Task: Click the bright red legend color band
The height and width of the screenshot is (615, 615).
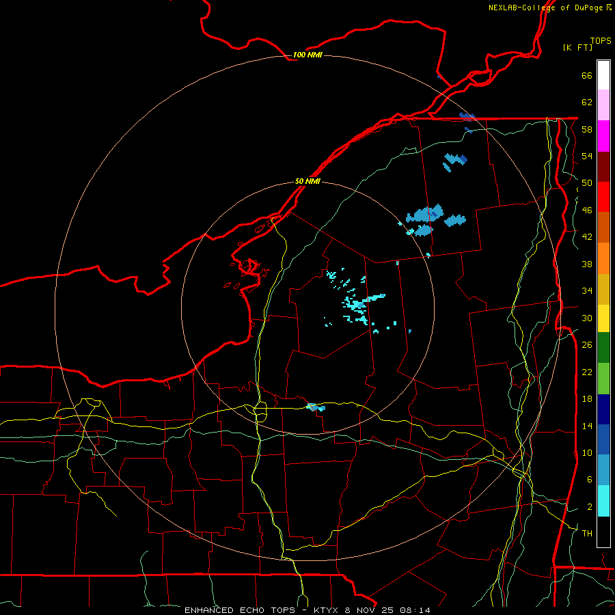Action: pyautogui.click(x=603, y=197)
